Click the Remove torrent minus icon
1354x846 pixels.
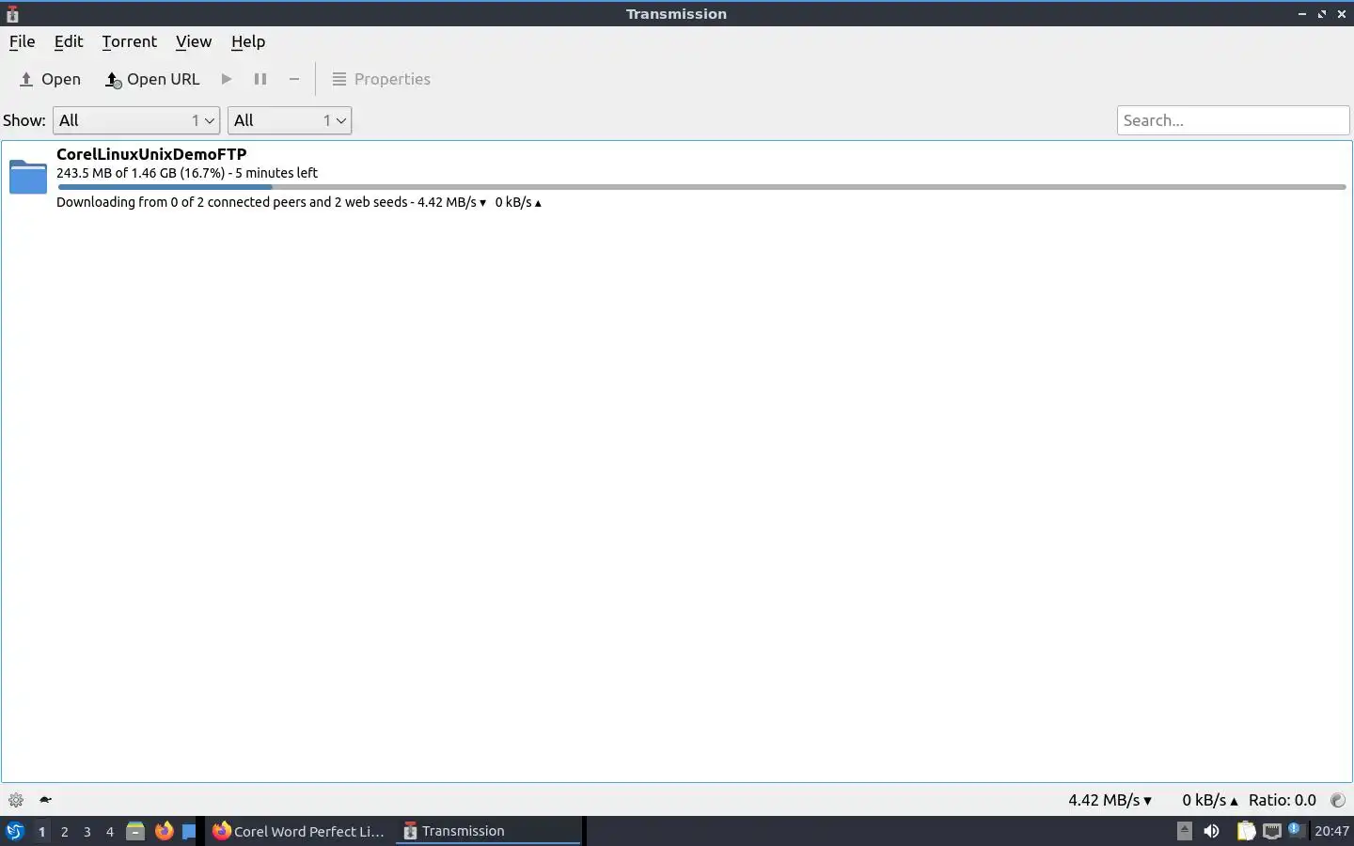coord(294,79)
